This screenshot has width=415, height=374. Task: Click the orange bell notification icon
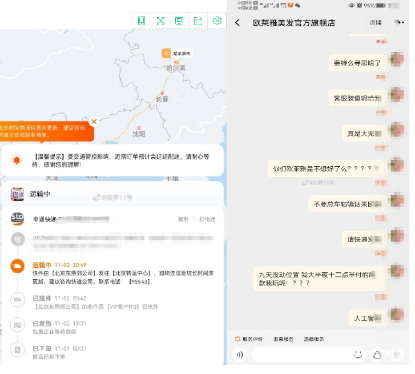pos(17,160)
